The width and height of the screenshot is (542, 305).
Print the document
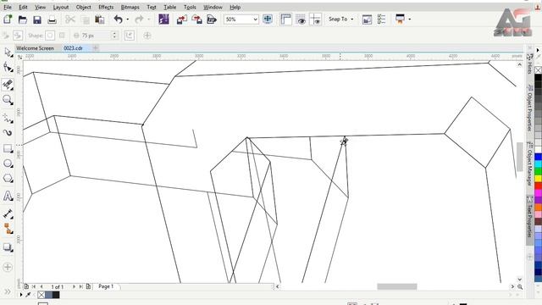click(52, 19)
